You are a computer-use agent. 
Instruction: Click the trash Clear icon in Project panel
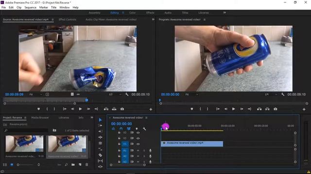pyautogui.click(x=86, y=164)
